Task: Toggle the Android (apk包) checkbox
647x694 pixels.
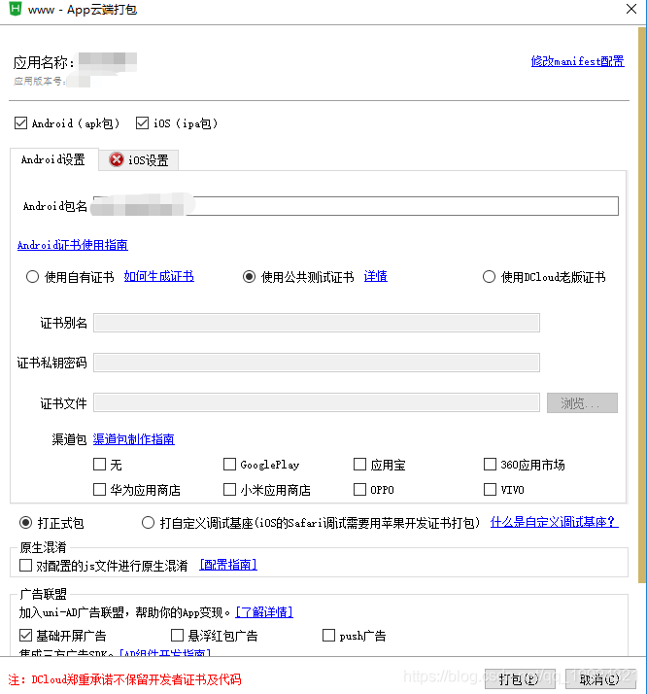Action: tap(20, 123)
